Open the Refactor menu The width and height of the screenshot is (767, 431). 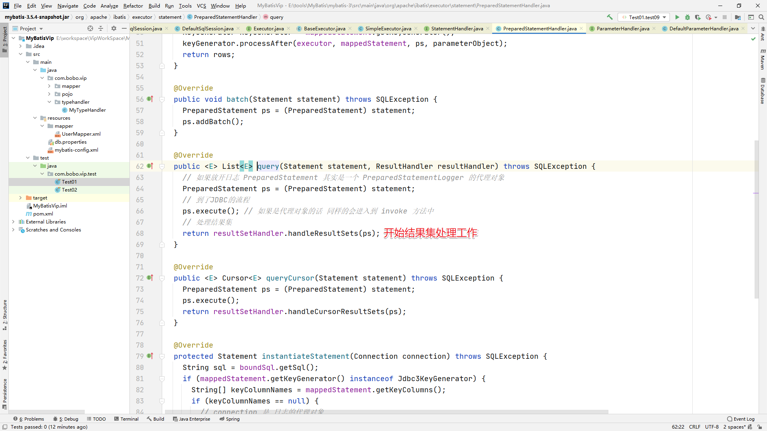coord(133,6)
